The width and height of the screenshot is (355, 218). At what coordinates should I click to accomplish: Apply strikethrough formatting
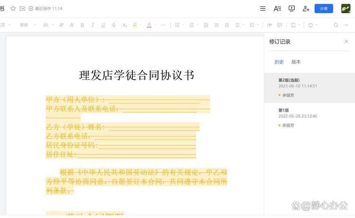pos(114,25)
